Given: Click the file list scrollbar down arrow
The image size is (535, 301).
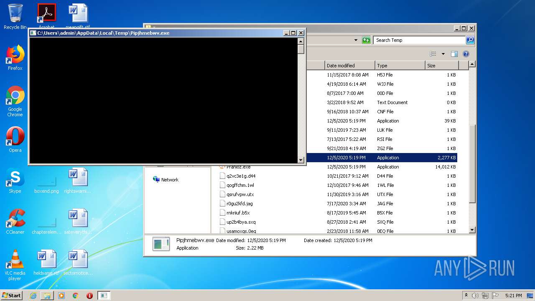Looking at the screenshot, I should [x=472, y=230].
